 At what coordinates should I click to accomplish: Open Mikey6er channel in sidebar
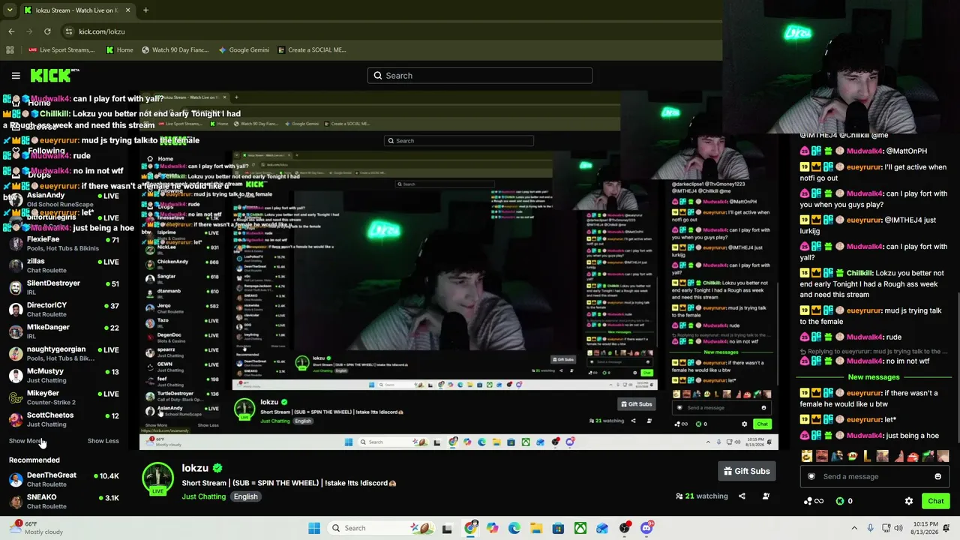(x=62, y=397)
